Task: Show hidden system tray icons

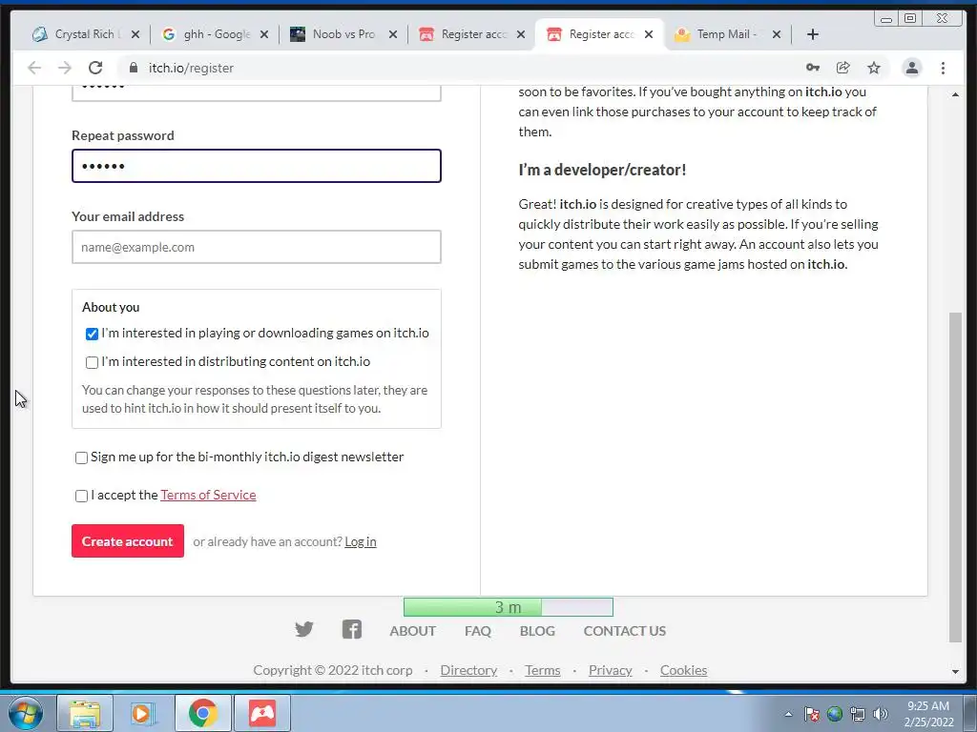Action: click(788, 714)
